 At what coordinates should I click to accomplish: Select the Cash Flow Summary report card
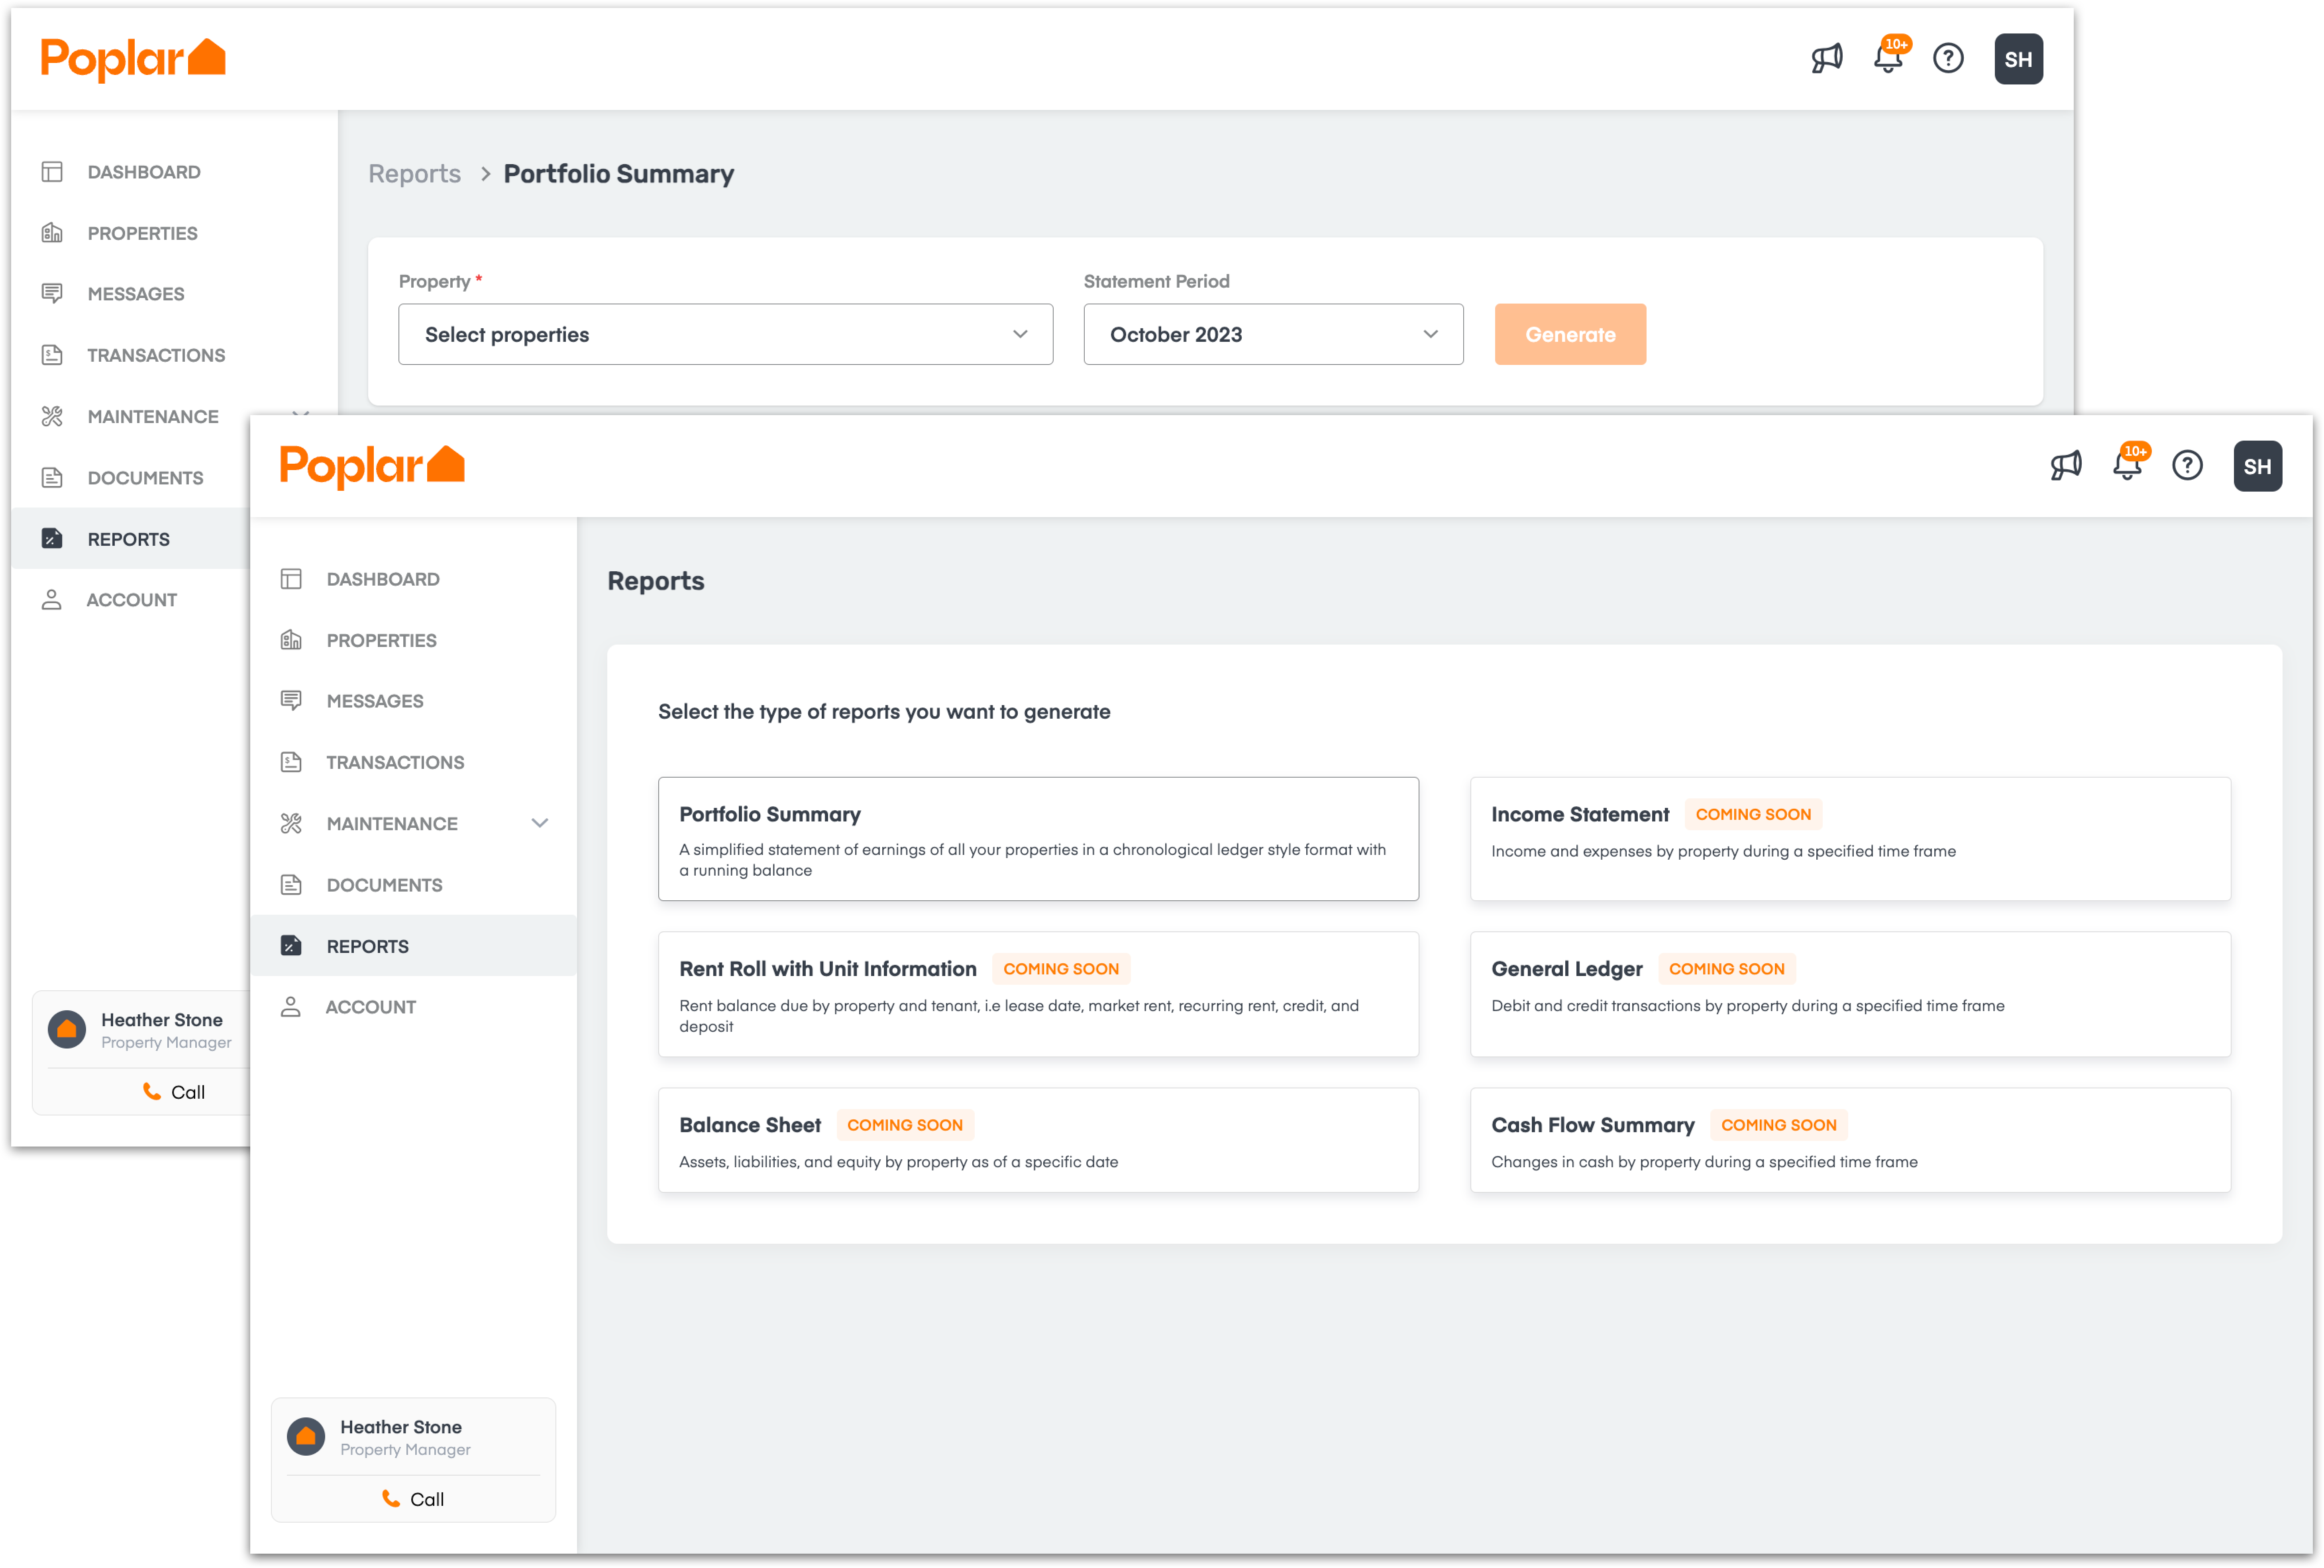click(x=1850, y=1140)
